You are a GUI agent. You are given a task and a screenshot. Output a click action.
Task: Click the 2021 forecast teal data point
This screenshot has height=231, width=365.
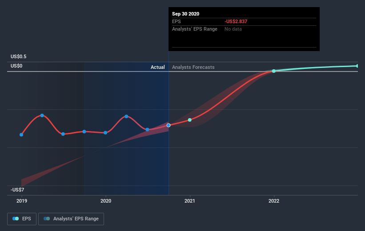click(190, 120)
